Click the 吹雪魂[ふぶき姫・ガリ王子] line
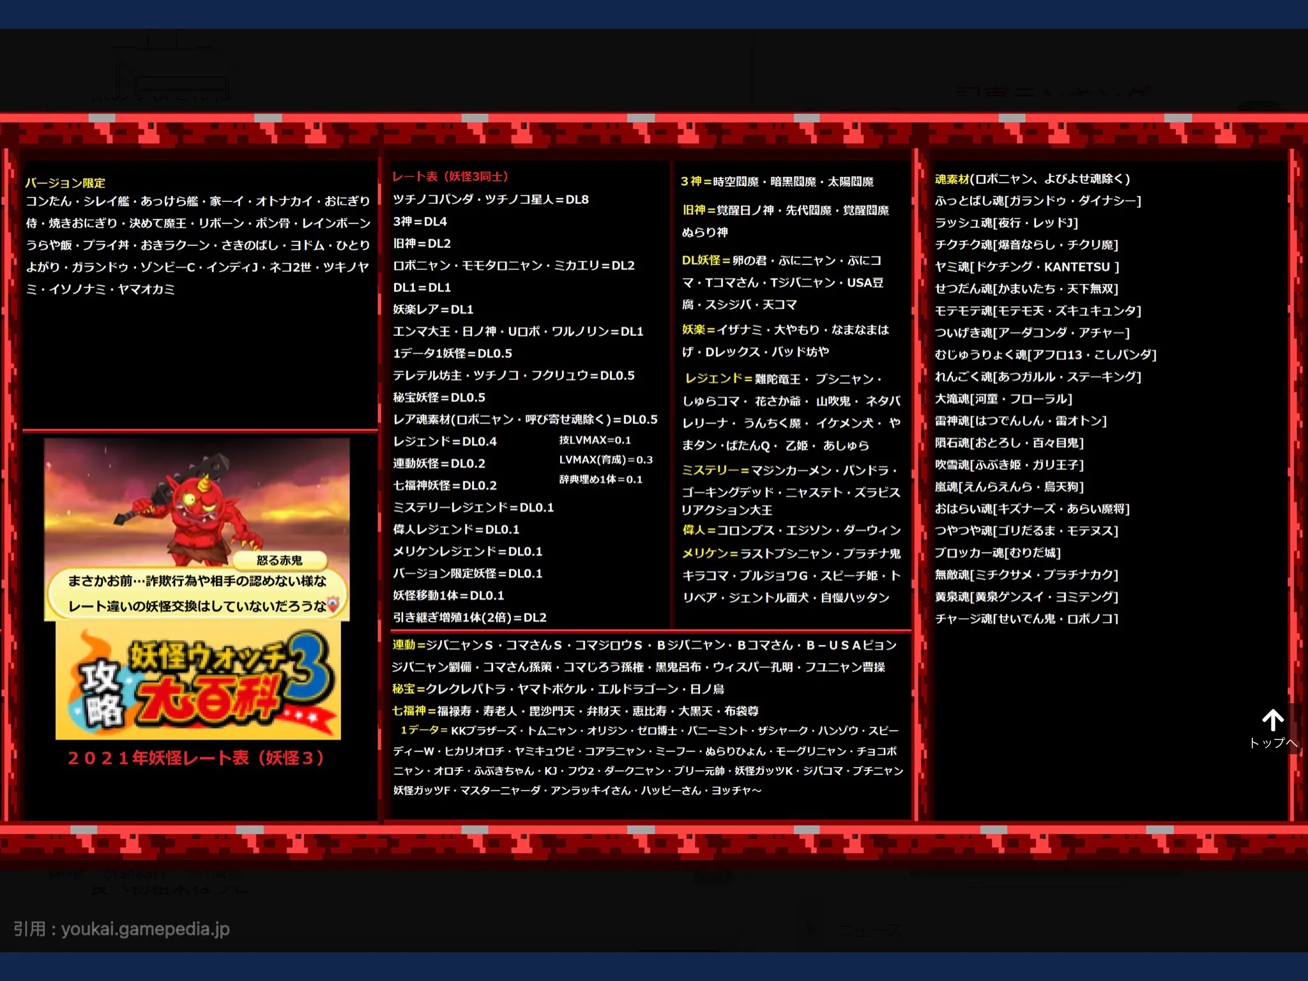The width and height of the screenshot is (1308, 981). point(1009,465)
